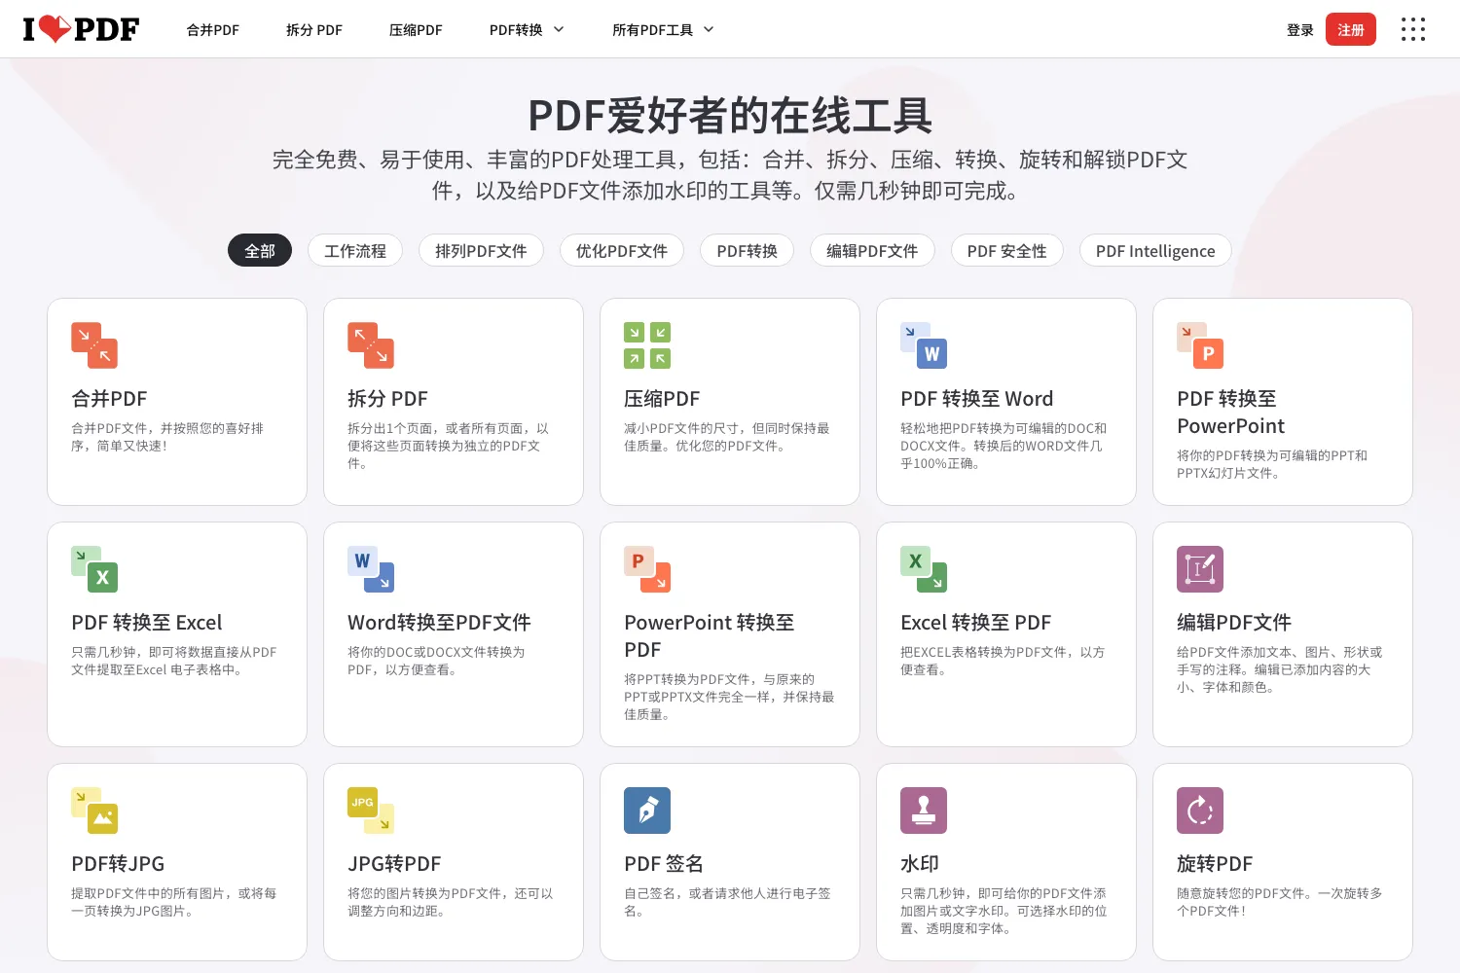Click the PDF 转换至 Word icon

[x=924, y=345]
